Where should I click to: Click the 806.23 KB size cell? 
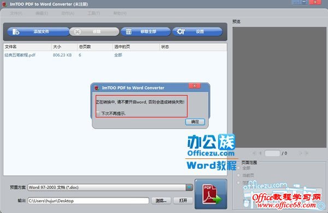(62, 55)
